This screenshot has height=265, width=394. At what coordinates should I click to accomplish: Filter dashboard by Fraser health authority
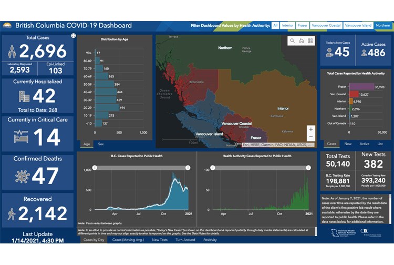(303, 25)
